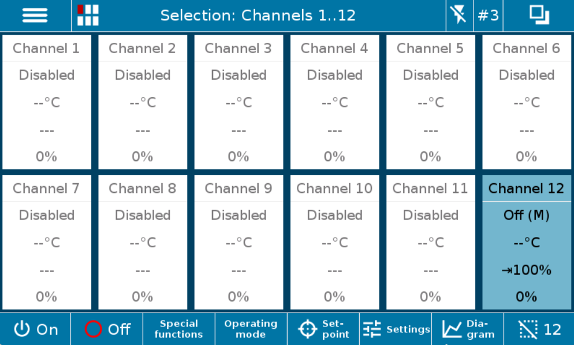The height and width of the screenshot is (345, 574).
Task: Open the Setpoint crosshair button
Action: 323,329
